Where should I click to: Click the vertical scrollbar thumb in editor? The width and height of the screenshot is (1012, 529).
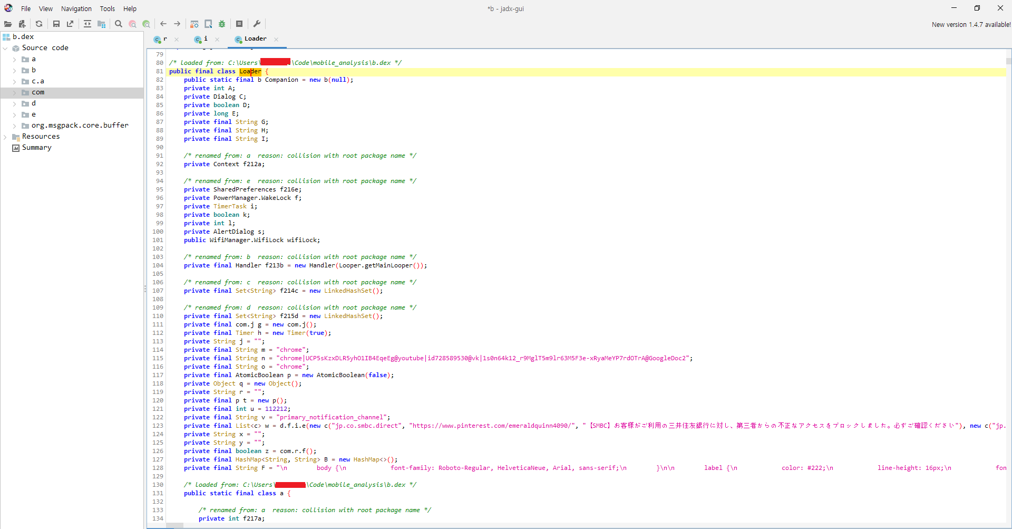(1009, 61)
